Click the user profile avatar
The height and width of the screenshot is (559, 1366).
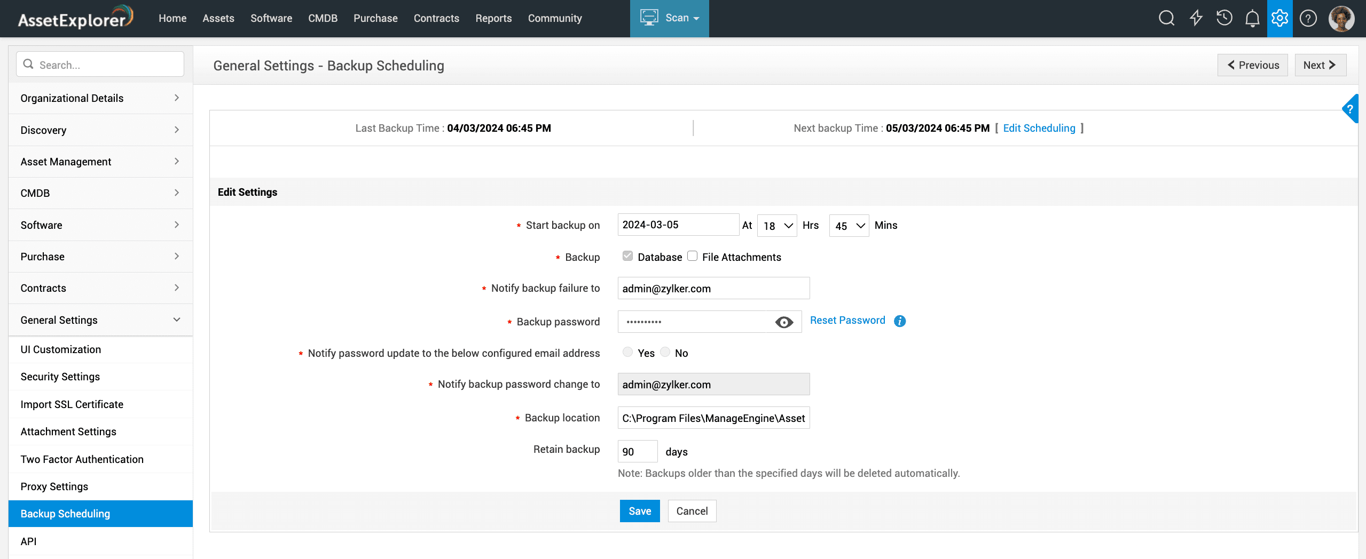[1341, 18]
